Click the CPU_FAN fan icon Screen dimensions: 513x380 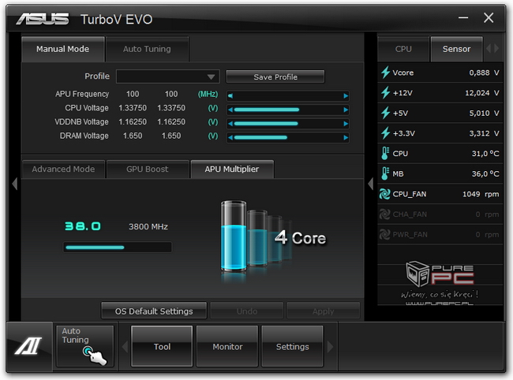(385, 194)
